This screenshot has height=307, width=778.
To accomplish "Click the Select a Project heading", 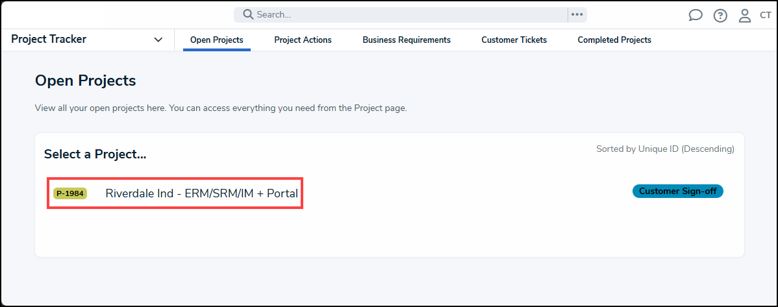I will 95,154.
